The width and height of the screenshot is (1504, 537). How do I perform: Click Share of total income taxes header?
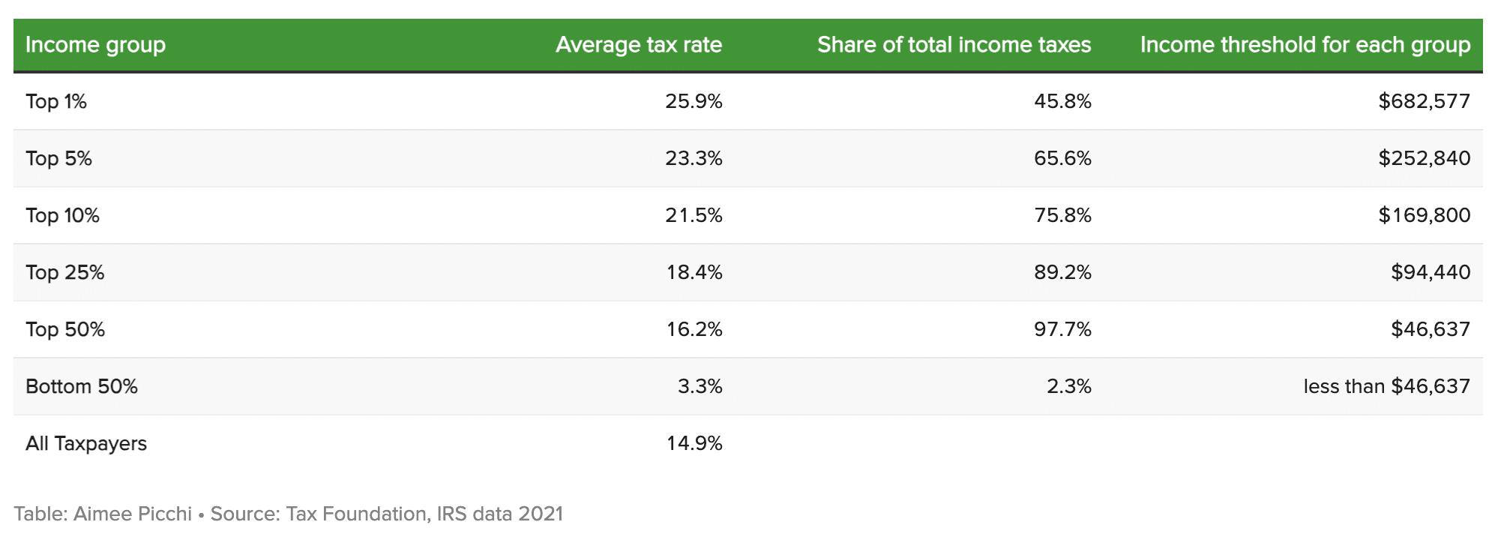954,45
